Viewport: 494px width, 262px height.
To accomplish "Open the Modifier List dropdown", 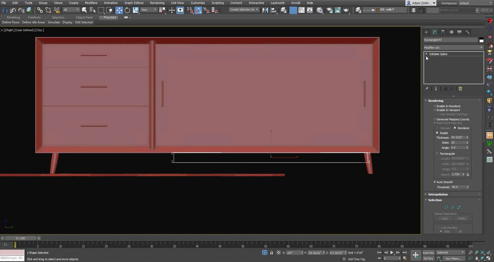I will point(453,48).
